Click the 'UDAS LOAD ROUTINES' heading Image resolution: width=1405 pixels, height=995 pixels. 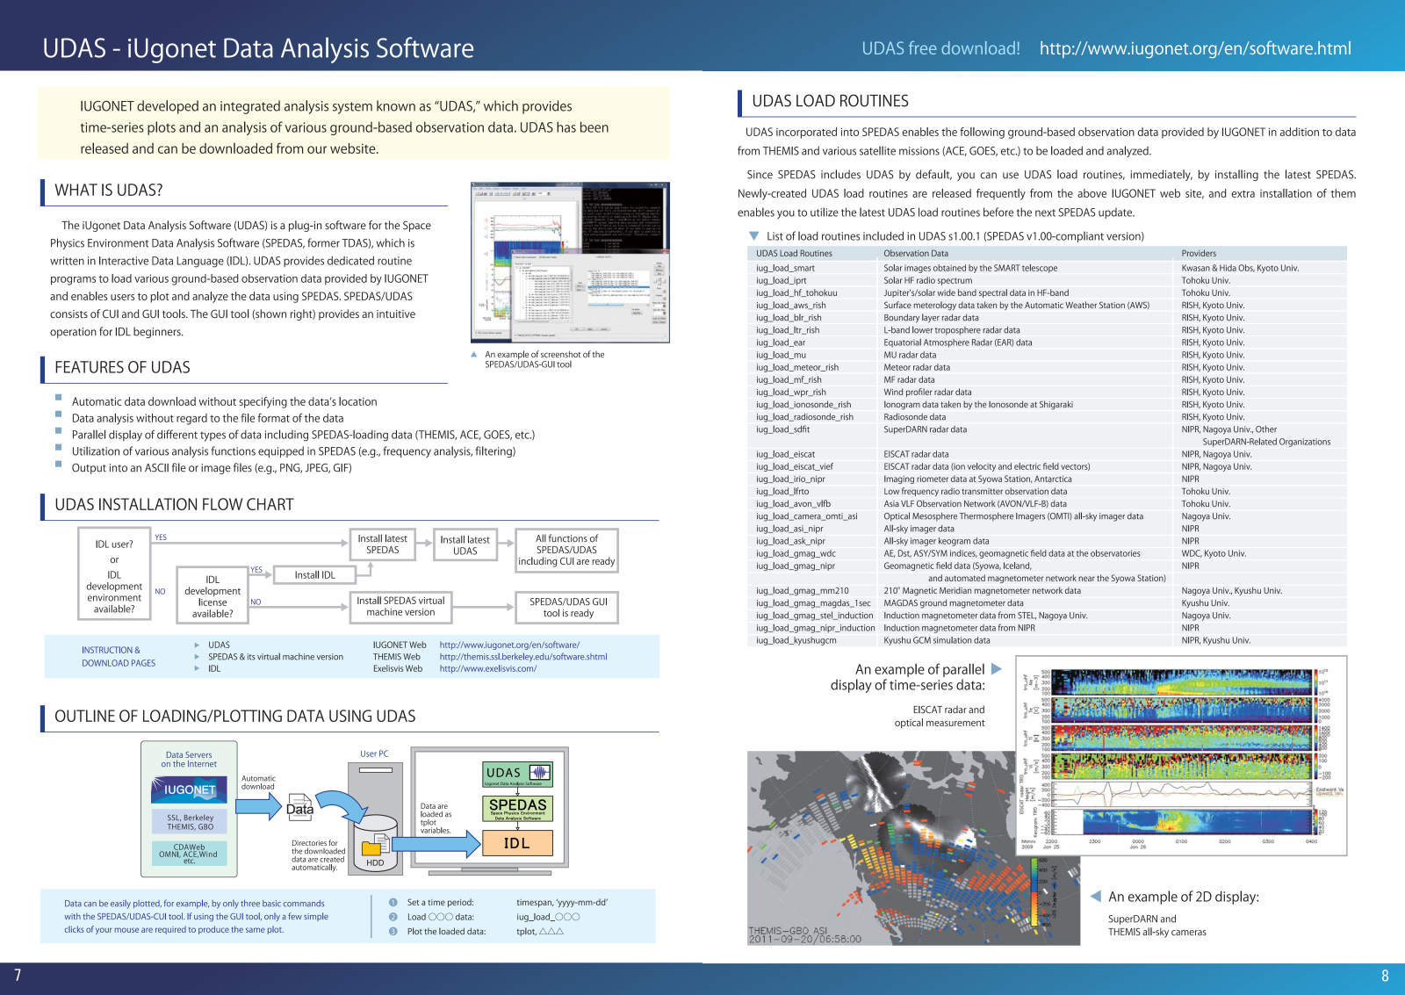coord(830,101)
